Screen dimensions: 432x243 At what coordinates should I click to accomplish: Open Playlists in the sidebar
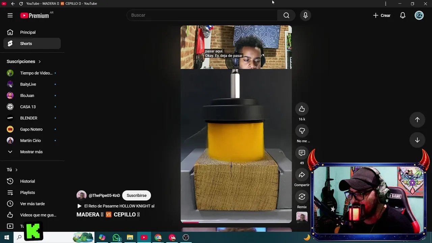coord(32,192)
